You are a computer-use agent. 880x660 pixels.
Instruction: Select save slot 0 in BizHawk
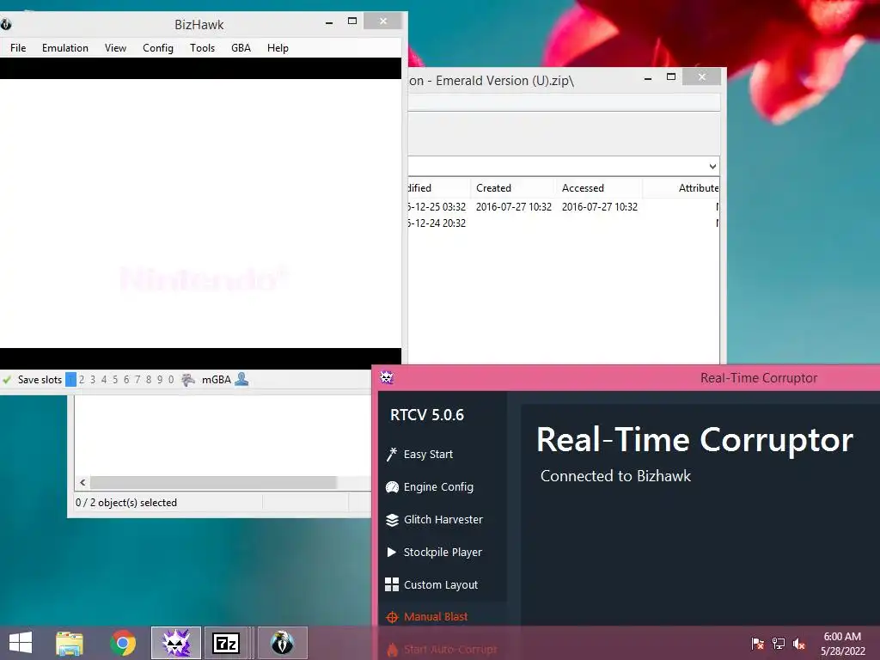click(x=171, y=380)
